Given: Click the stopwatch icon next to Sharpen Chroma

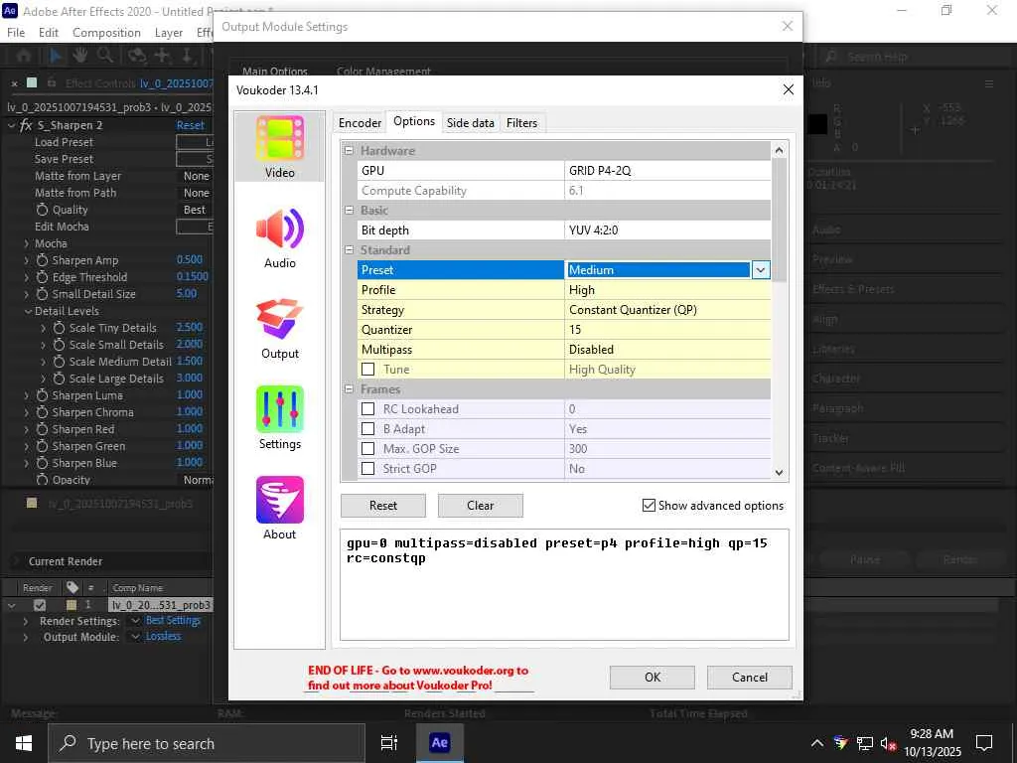Looking at the screenshot, I should pos(42,412).
